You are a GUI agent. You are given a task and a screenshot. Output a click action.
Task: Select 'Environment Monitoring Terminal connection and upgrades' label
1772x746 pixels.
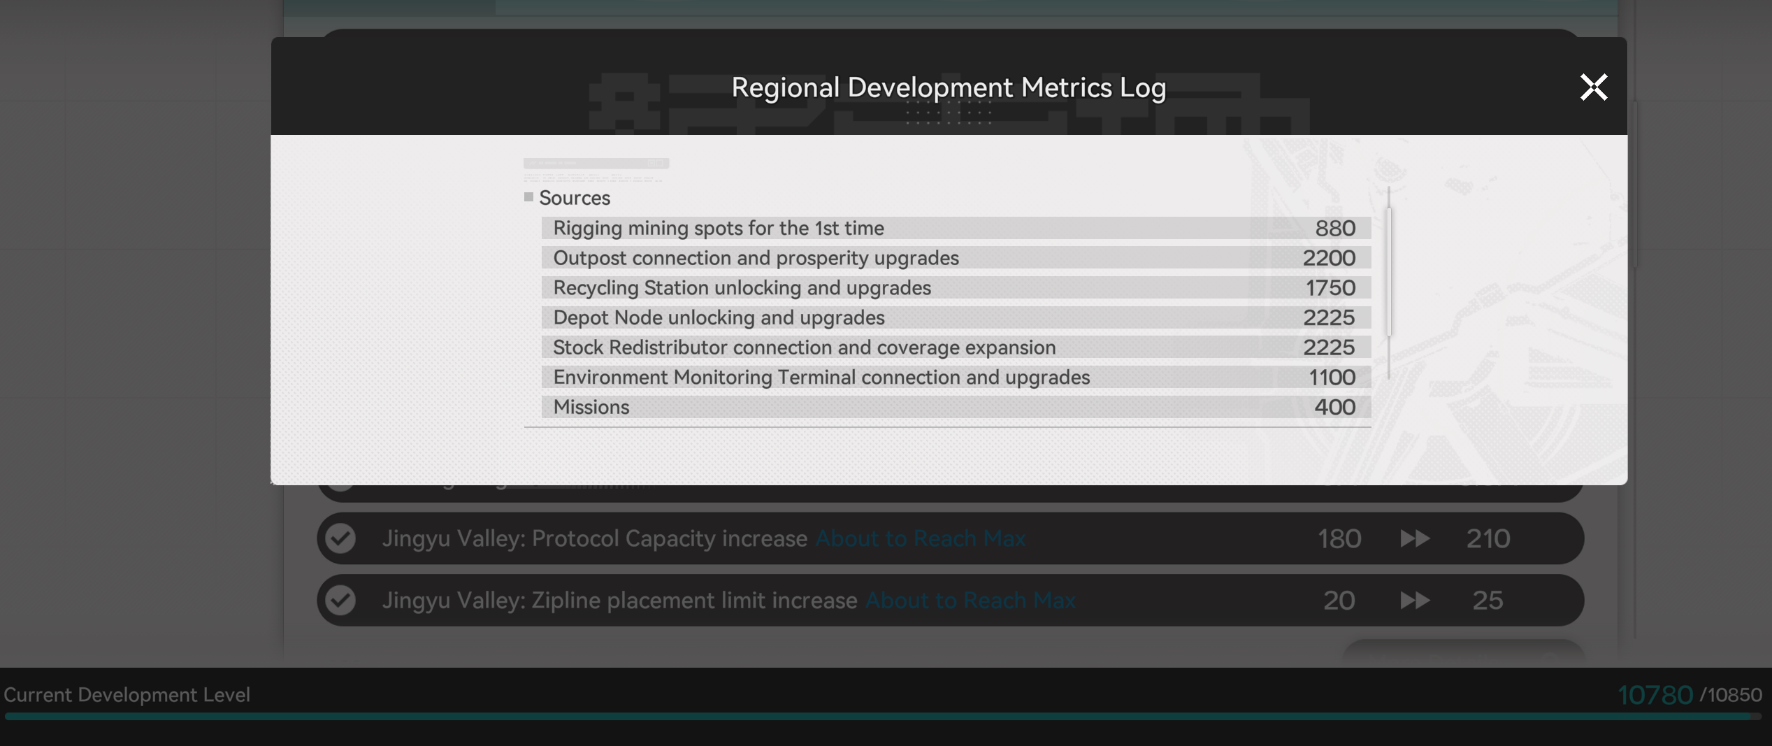click(x=821, y=378)
